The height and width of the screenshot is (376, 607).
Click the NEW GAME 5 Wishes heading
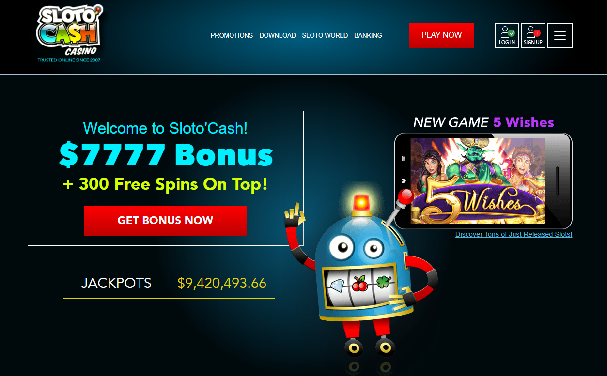(483, 122)
